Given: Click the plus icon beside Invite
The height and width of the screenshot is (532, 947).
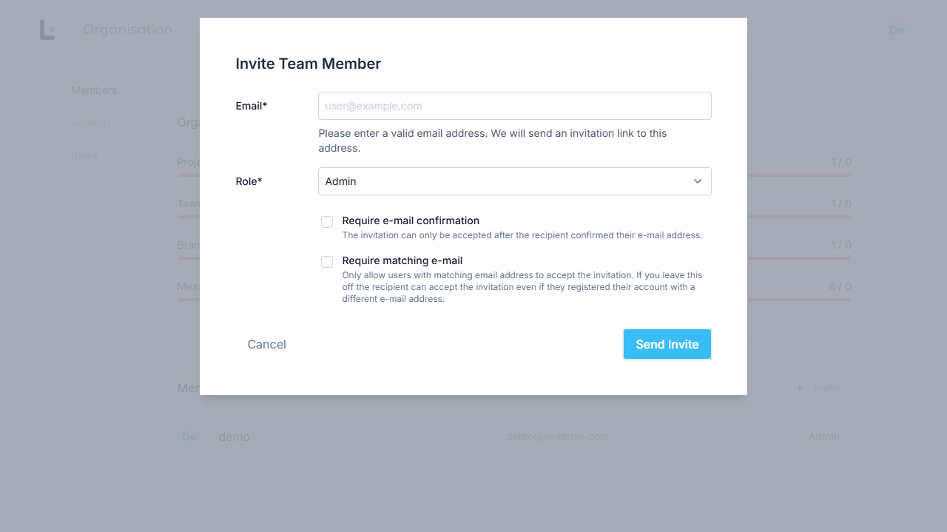Looking at the screenshot, I should [x=799, y=388].
